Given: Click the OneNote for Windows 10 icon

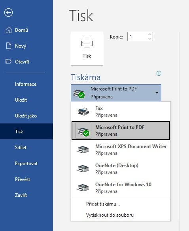Looking at the screenshot, I should 83,188.
